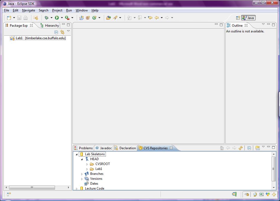Click the Open Perspective icon

tap(238, 18)
